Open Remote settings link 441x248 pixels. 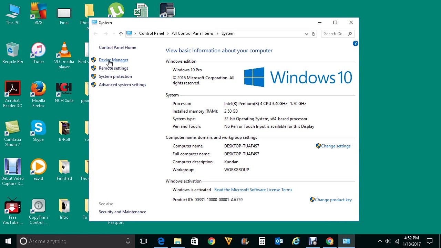113,68
